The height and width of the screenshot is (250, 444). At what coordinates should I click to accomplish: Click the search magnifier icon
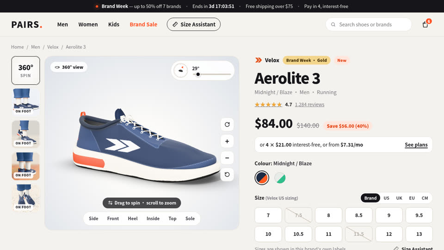click(333, 25)
